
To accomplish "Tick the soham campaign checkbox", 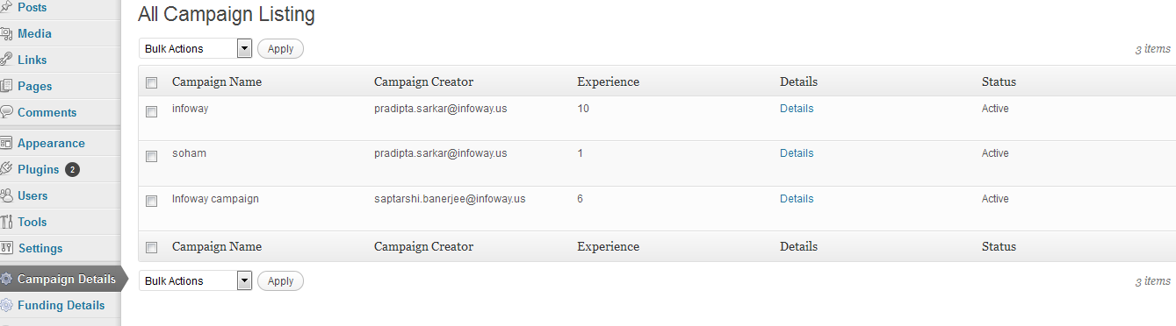I will (x=151, y=156).
